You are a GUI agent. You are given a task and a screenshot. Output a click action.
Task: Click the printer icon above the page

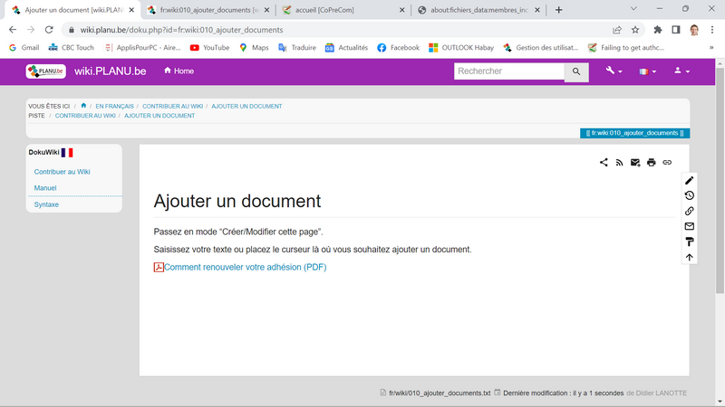651,163
